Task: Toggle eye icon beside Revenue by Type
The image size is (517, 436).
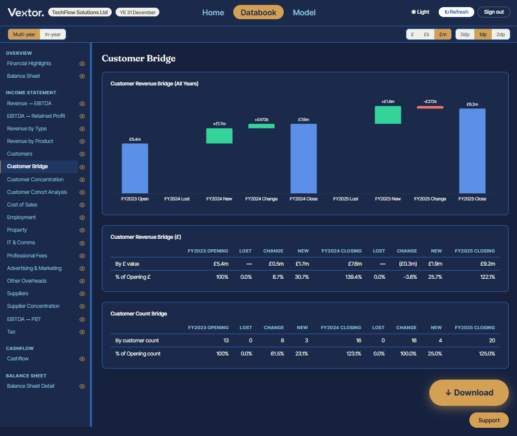Action: tap(83, 129)
